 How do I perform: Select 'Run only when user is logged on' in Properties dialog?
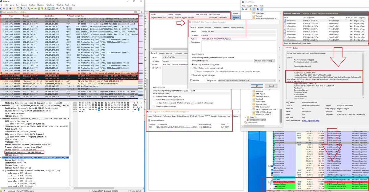coord(192,64)
